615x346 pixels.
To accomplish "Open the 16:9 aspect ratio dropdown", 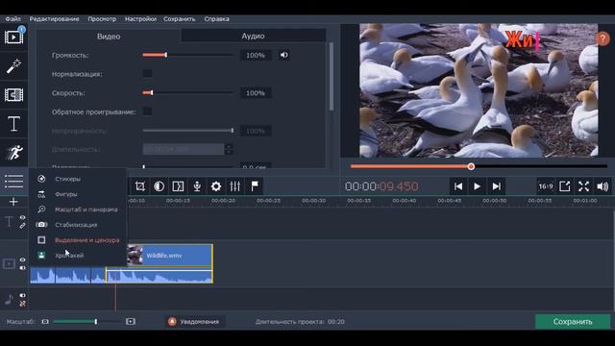I will (x=546, y=186).
